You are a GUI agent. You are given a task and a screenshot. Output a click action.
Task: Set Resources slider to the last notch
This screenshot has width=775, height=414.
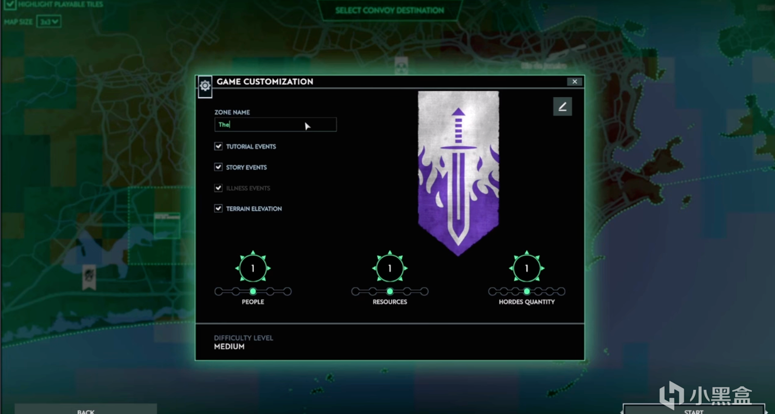[x=424, y=291]
